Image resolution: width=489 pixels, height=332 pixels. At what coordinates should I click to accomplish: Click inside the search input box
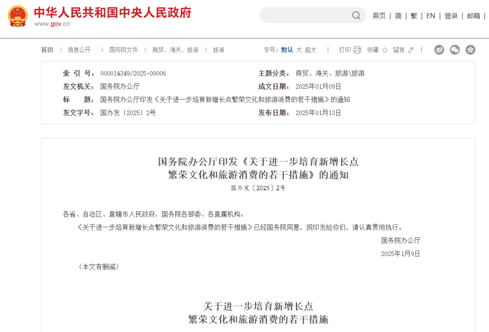click(303, 15)
